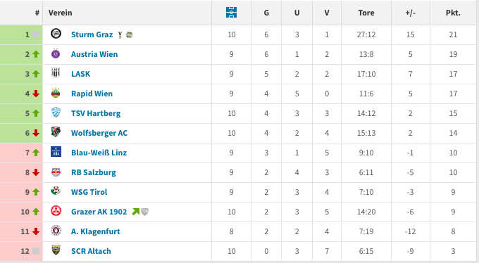The height and width of the screenshot is (263, 479).
Task: Click the promotion arrow beside Grazer AK 1902
Action: pyautogui.click(x=135, y=212)
